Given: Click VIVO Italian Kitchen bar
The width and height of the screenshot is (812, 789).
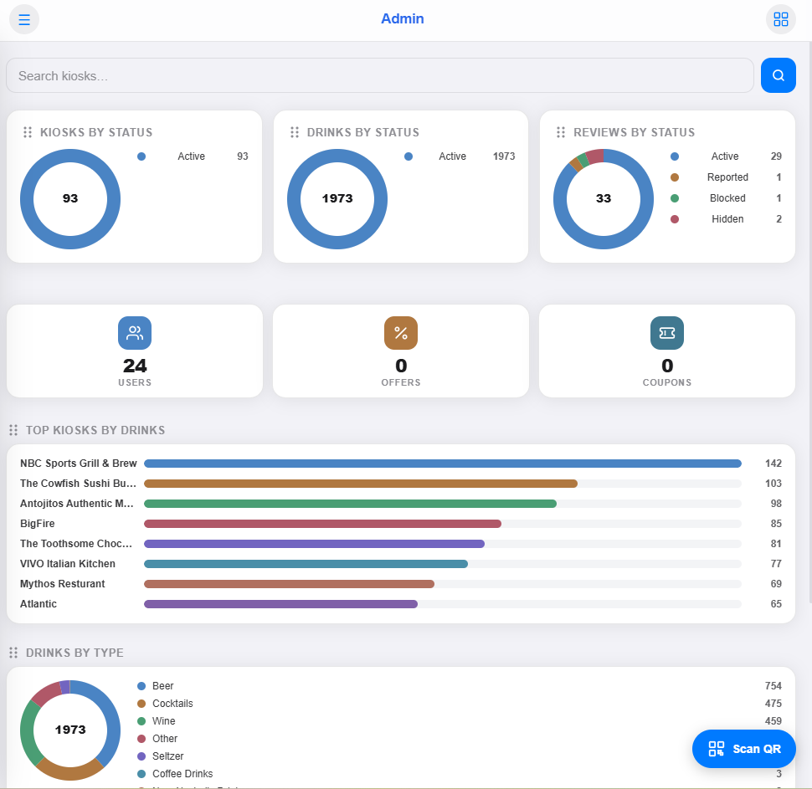Looking at the screenshot, I should 306,564.
